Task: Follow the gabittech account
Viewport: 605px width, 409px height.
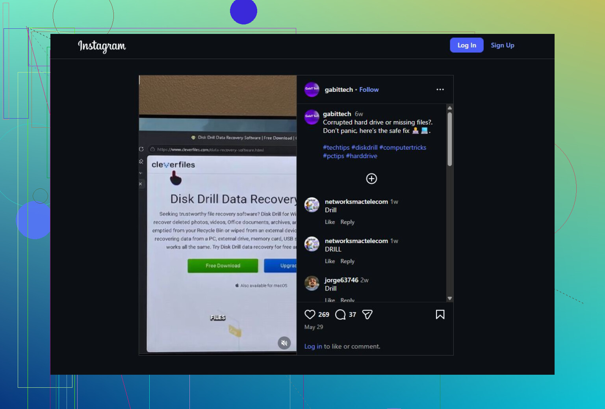Action: click(369, 89)
